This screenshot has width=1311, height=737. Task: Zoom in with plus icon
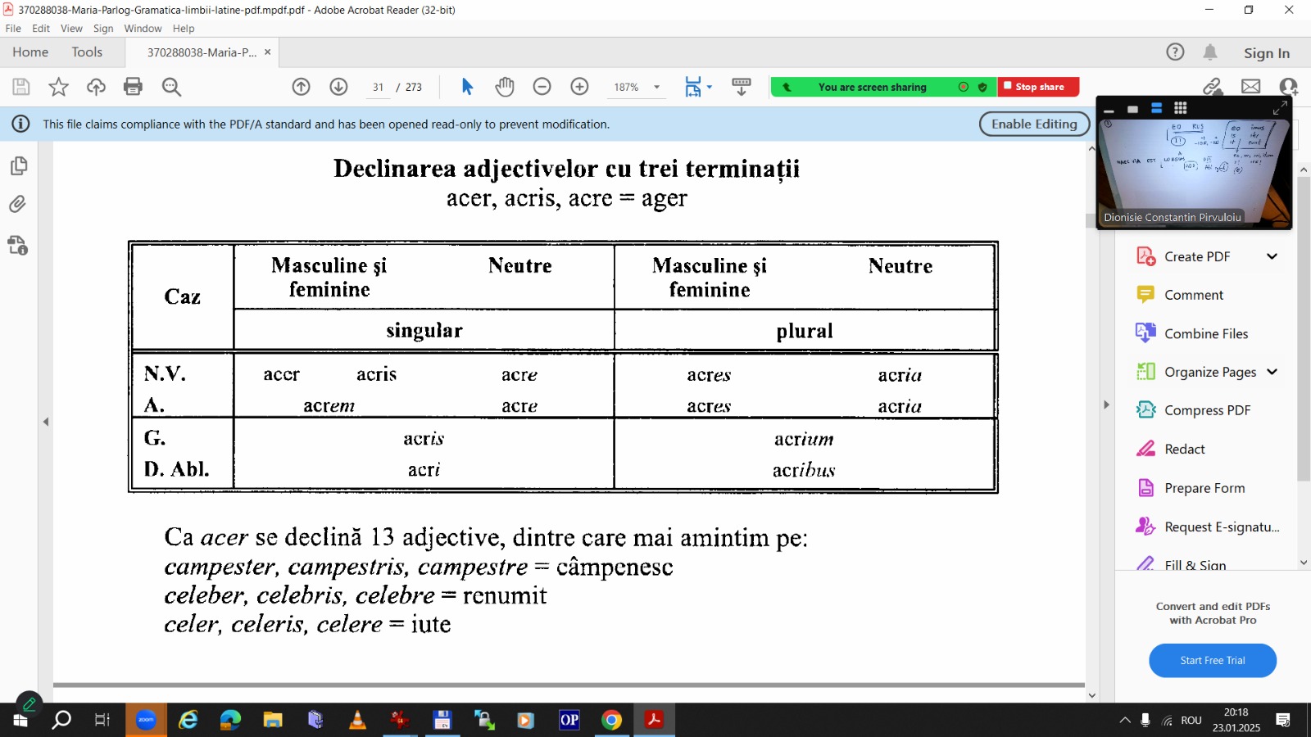pos(579,87)
